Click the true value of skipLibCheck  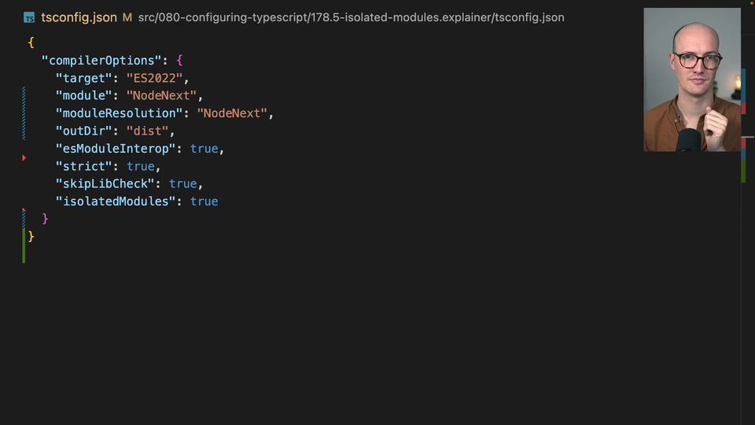click(x=182, y=183)
